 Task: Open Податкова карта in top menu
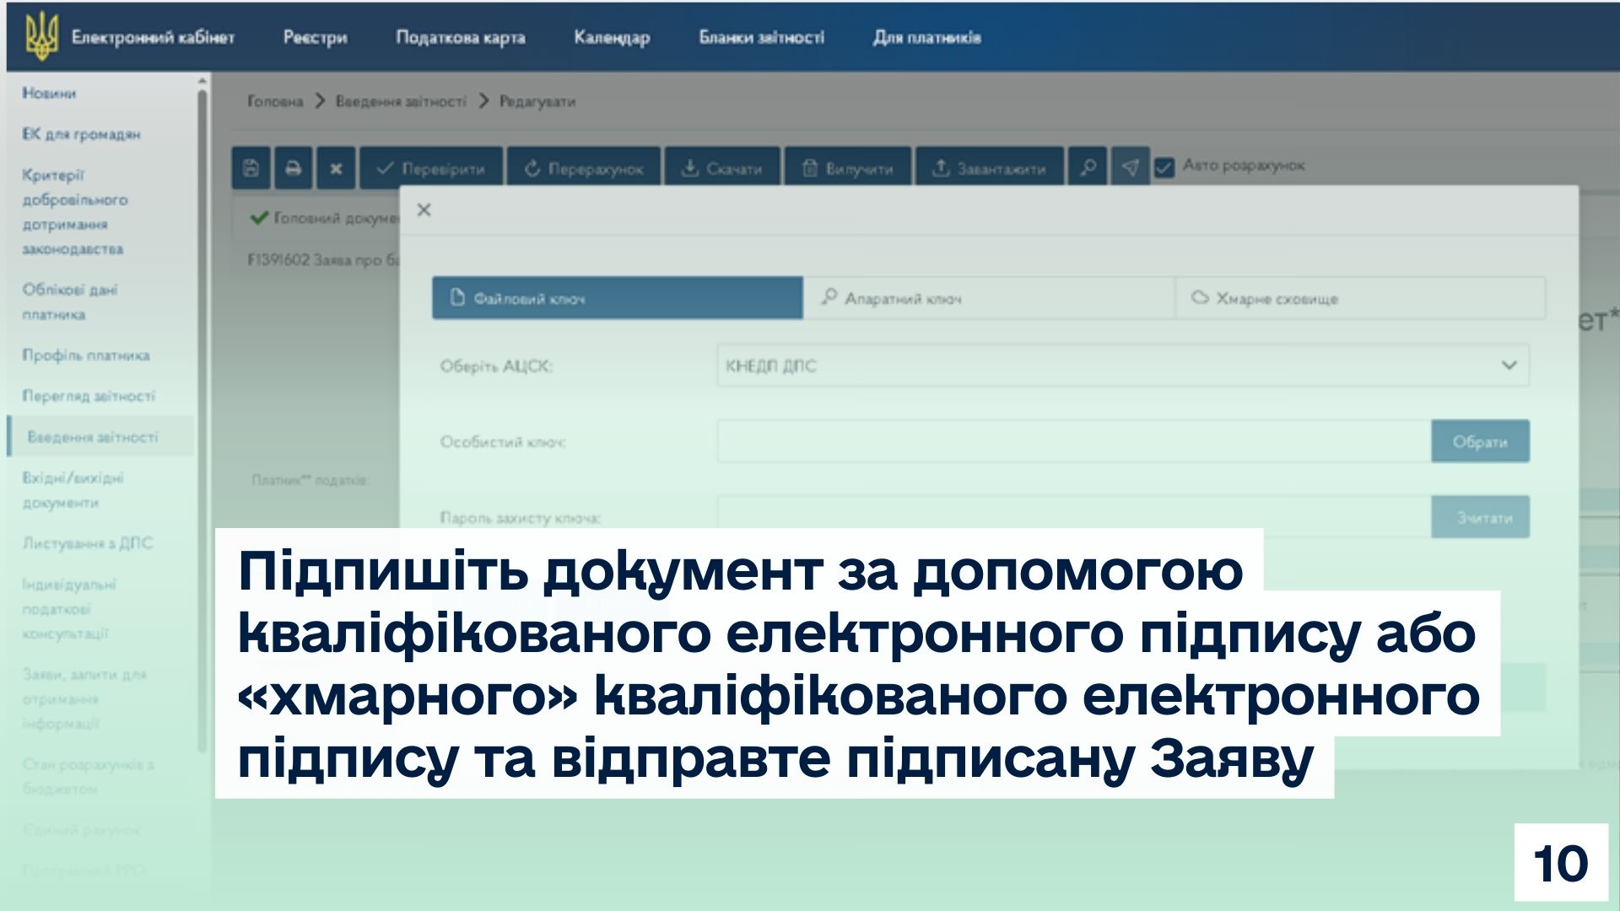click(460, 37)
